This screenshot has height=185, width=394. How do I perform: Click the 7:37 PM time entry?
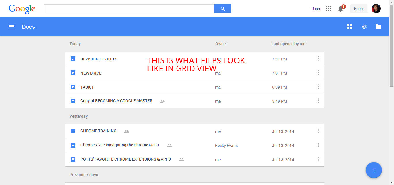(279, 59)
